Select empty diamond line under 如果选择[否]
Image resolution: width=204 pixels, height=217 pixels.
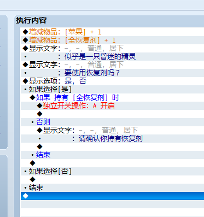[x=112, y=179]
